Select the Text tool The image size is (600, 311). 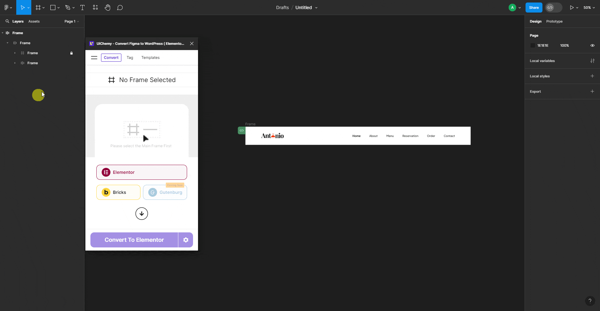click(82, 8)
